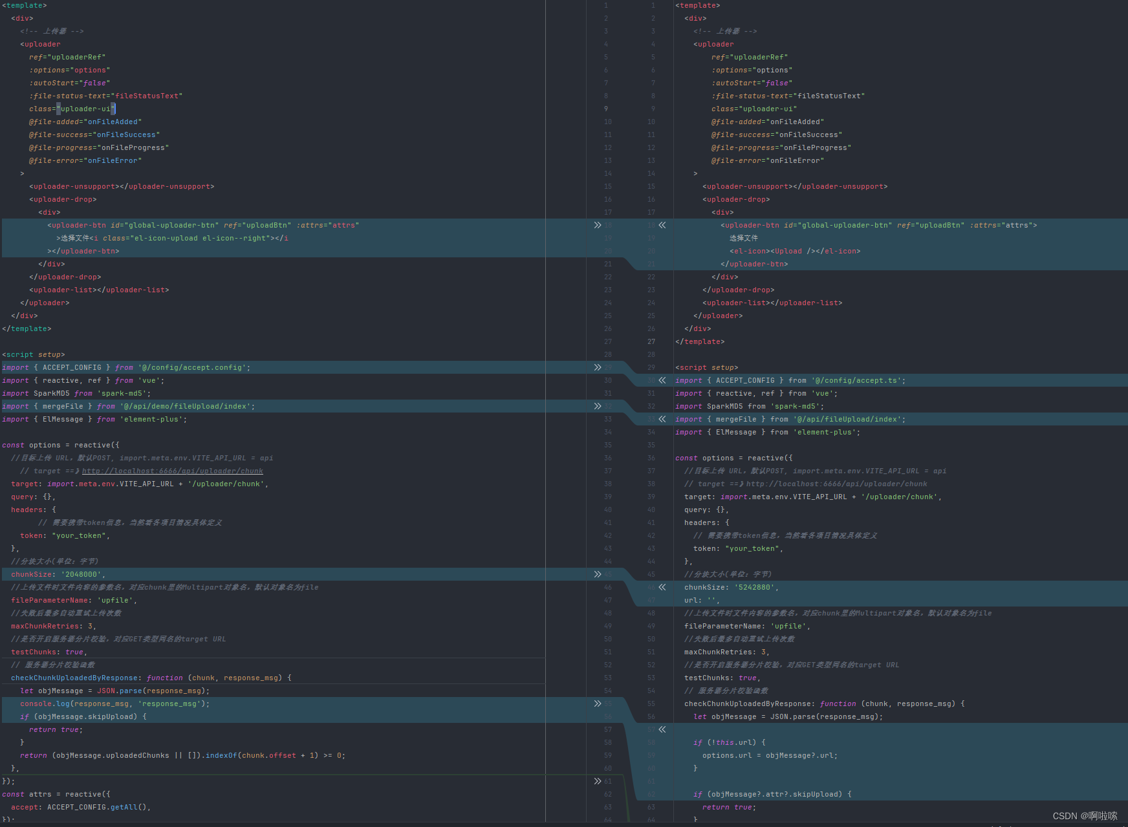Click 'options.url = objMessage?.url' line
1128x827 pixels.
pos(770,755)
